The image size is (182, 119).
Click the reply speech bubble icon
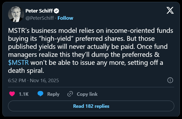(x=40, y=94)
